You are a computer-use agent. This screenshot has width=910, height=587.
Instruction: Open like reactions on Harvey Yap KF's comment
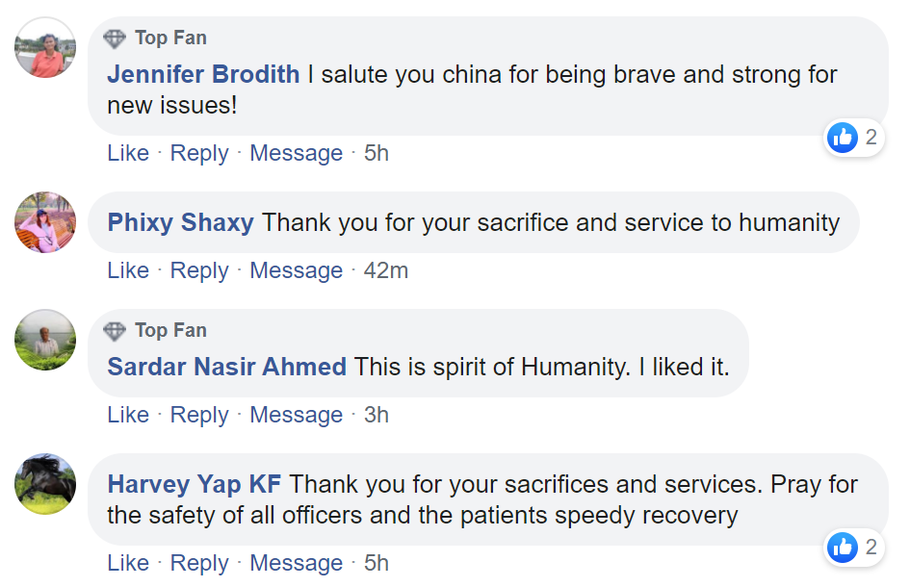click(x=854, y=548)
